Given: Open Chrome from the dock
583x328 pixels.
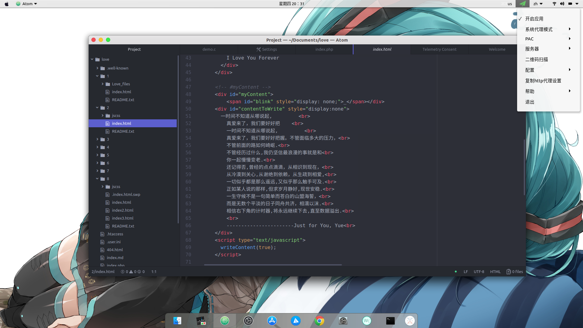Looking at the screenshot, I should tap(319, 321).
